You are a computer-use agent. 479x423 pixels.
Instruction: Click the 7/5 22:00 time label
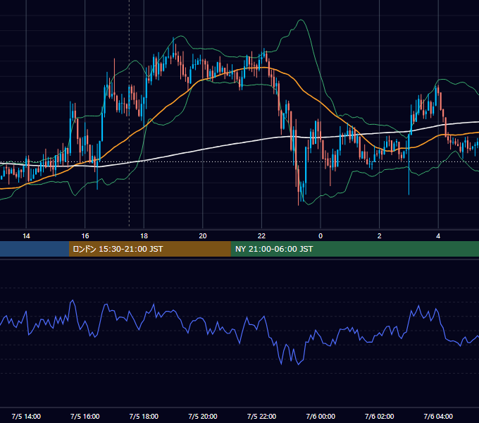(x=261, y=417)
